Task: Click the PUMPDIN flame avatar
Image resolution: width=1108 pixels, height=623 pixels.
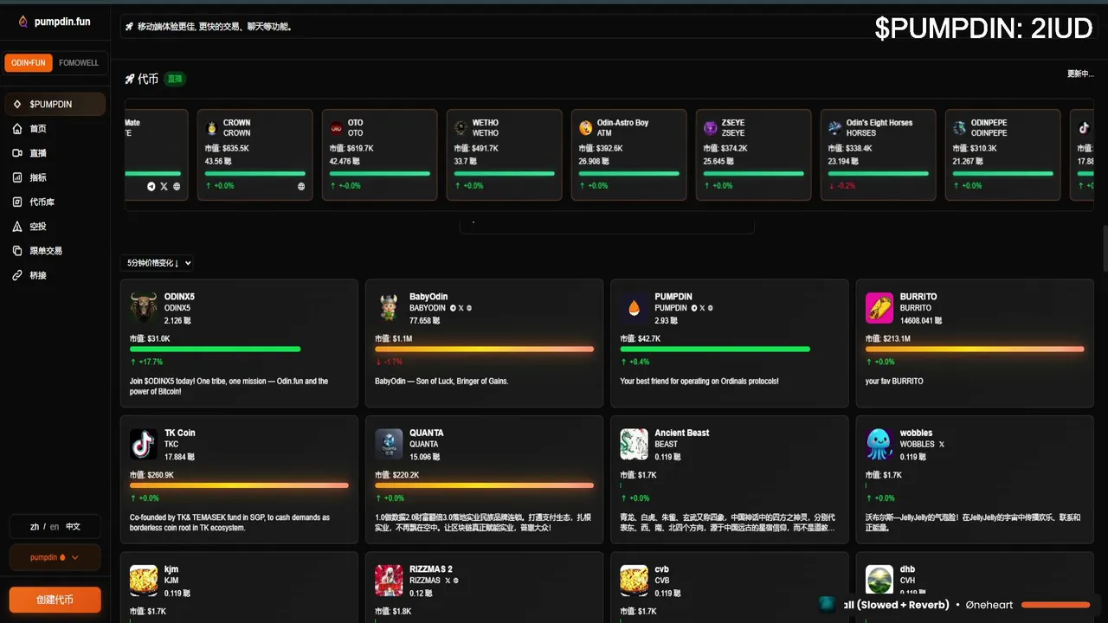Action: [x=635, y=307]
